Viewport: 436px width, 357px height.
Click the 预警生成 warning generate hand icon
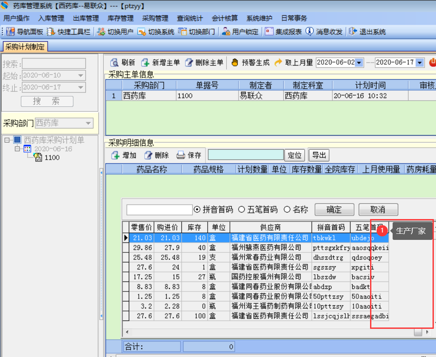[235, 62]
